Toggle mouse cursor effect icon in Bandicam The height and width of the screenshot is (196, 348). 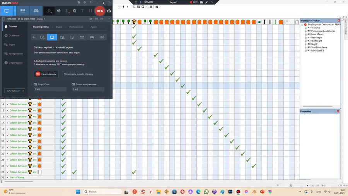pos(75,11)
